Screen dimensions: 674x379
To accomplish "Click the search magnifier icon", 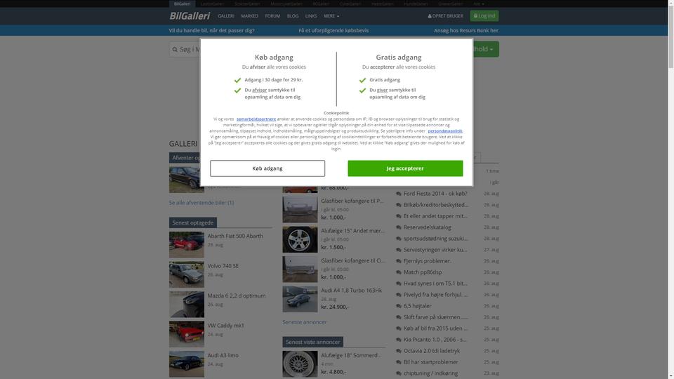I will point(175,49).
